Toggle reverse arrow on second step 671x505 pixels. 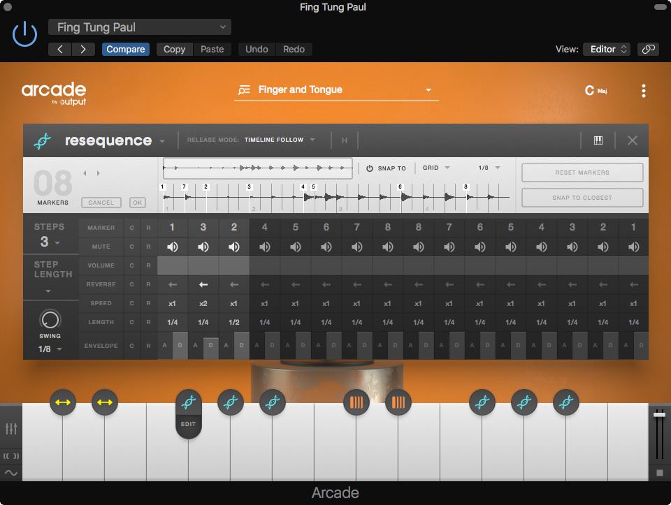pyautogui.click(x=203, y=284)
